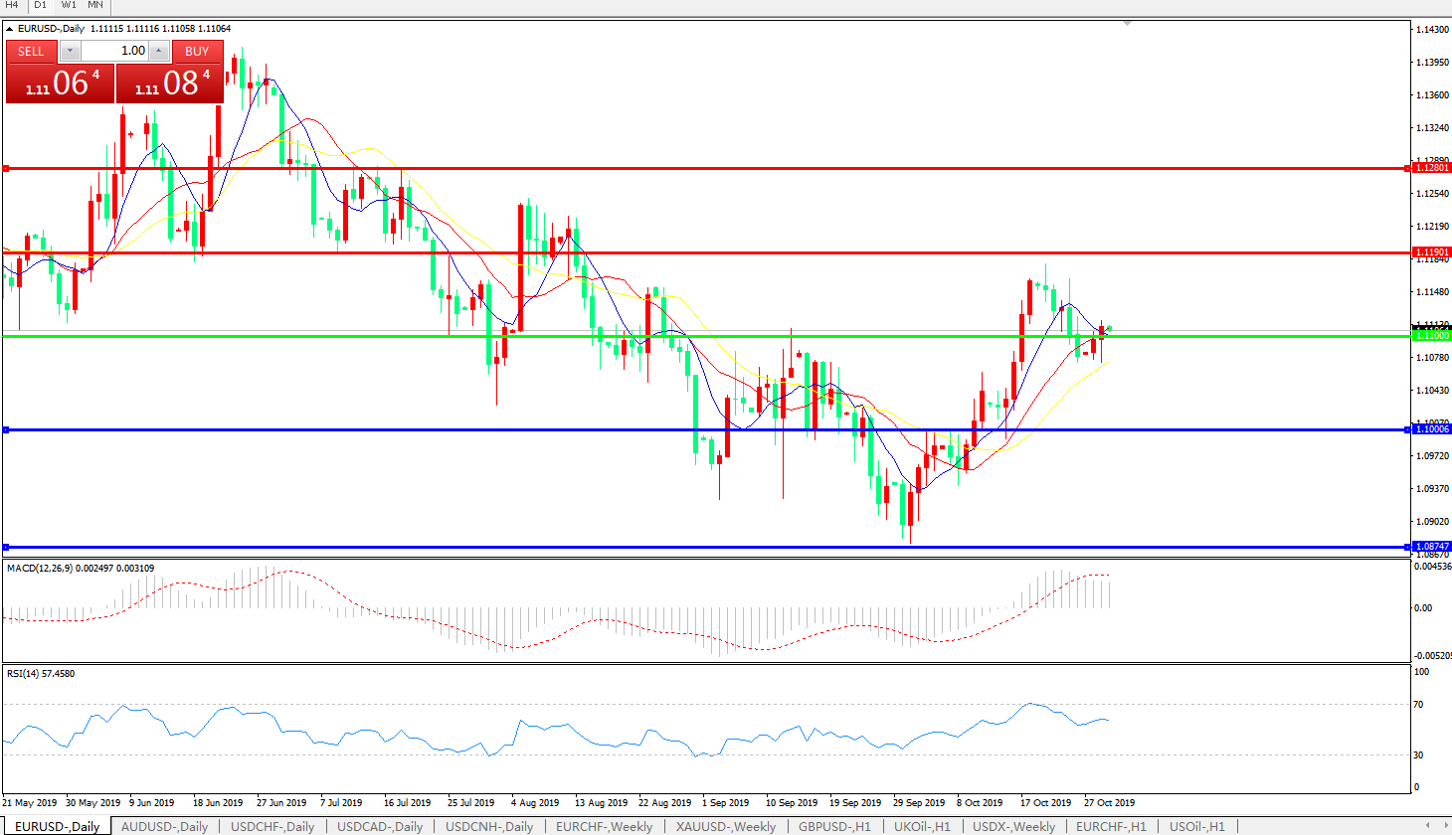This screenshot has height=835, width=1452.
Task: Increase the trade volume with up arrow
Action: tap(159, 51)
